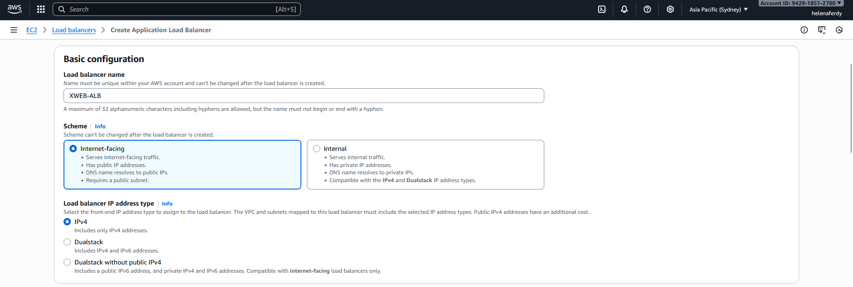
Task: Expand the Asia Pacific (Sydney) region dropdown
Action: tap(718, 9)
